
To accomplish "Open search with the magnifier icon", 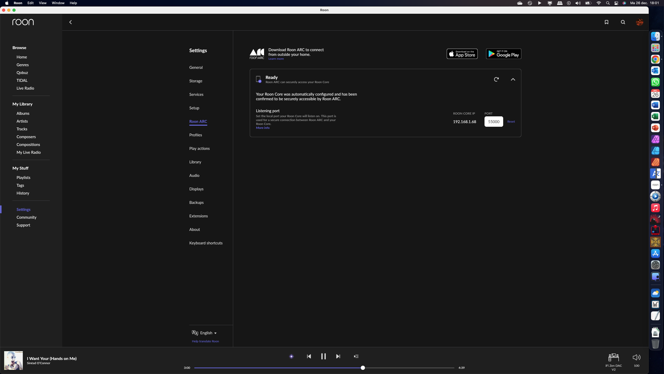I will tap(623, 22).
